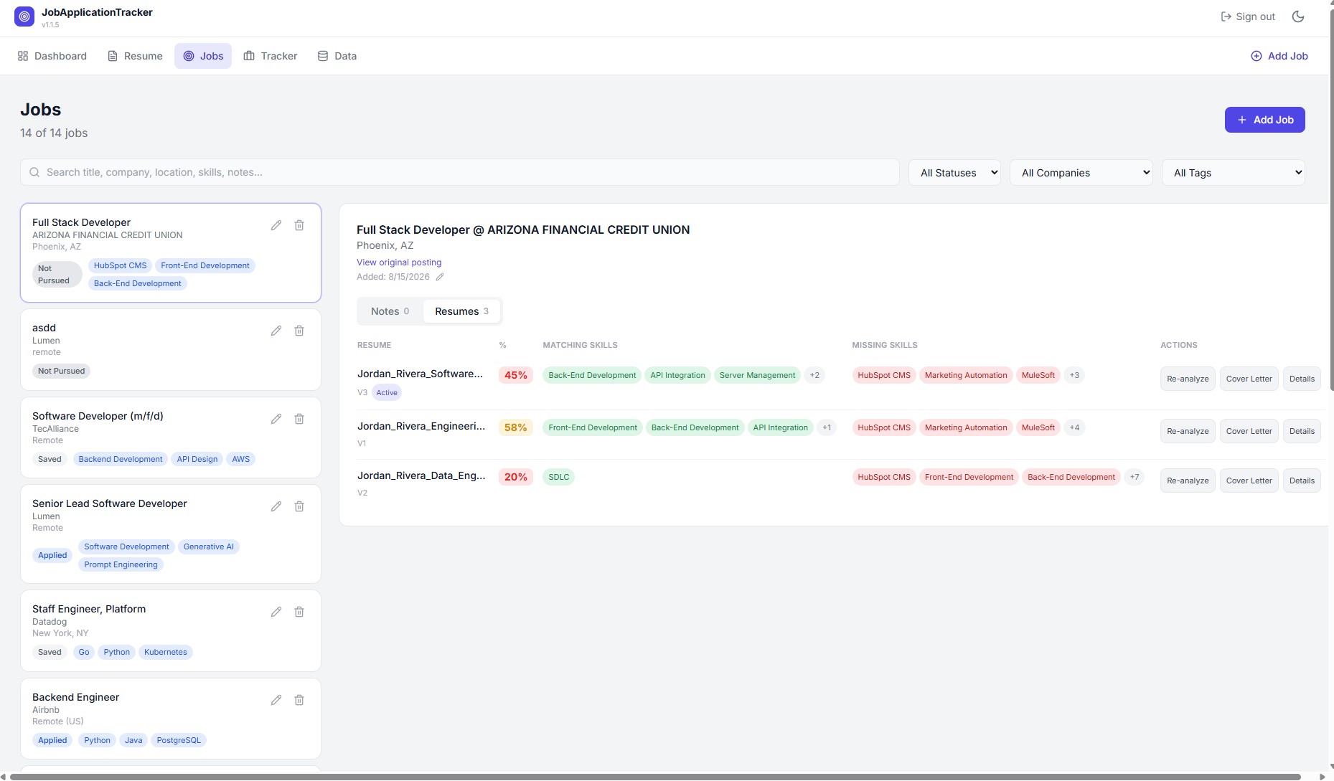Screen dimensions: 1334x781
Task: Edit the added date pencil icon
Action: 440,277
